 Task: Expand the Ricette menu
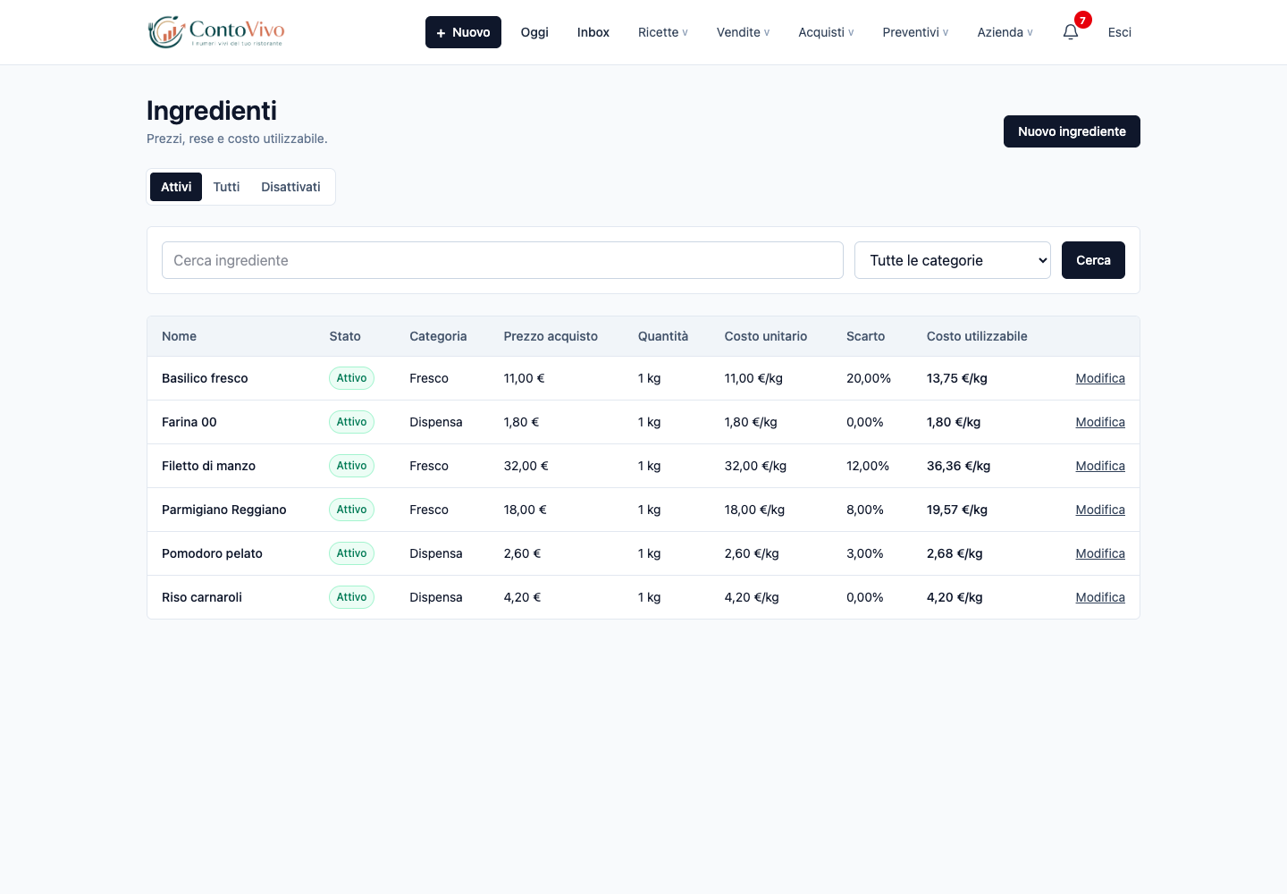pyautogui.click(x=663, y=32)
